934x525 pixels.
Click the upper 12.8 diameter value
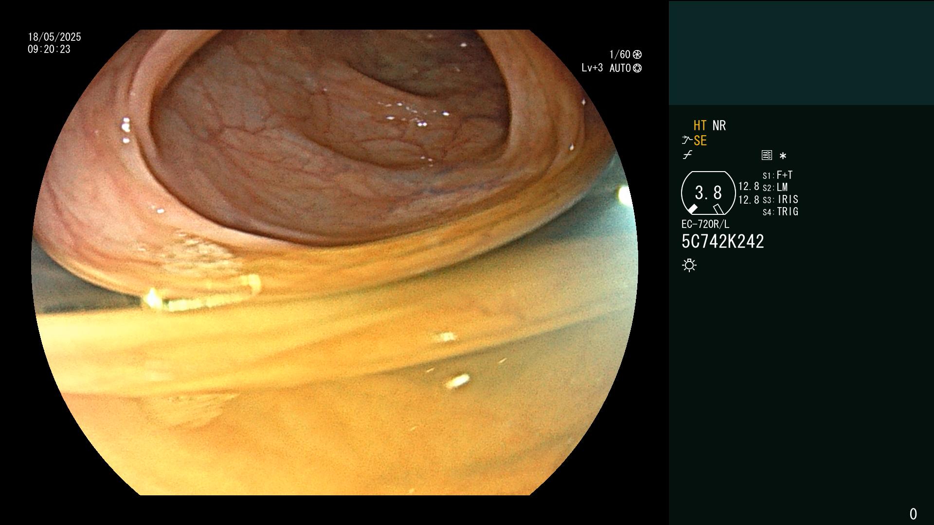pos(749,186)
